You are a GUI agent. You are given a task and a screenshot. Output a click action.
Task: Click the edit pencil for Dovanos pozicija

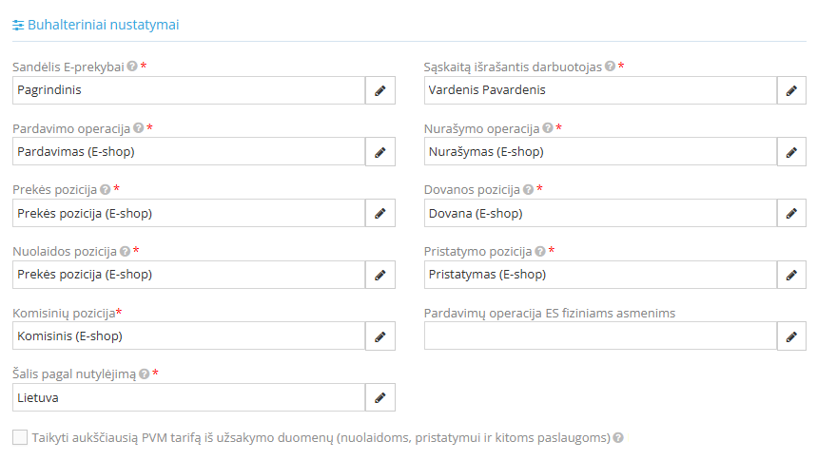pos(791,214)
